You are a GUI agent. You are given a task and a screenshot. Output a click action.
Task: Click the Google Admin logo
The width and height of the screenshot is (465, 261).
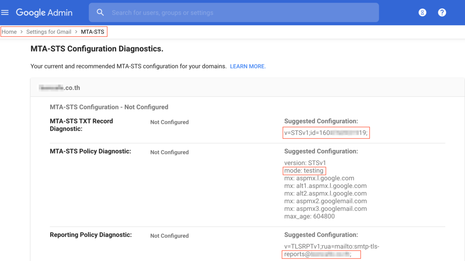click(44, 12)
